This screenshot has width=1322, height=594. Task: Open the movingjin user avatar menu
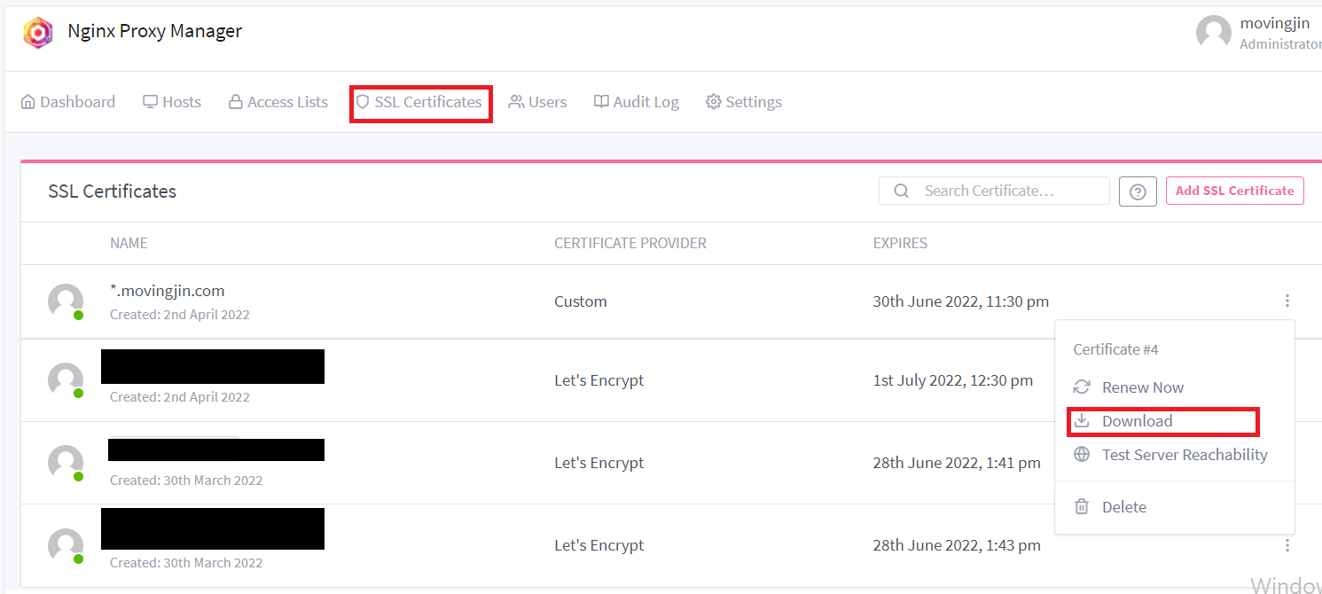(1213, 33)
